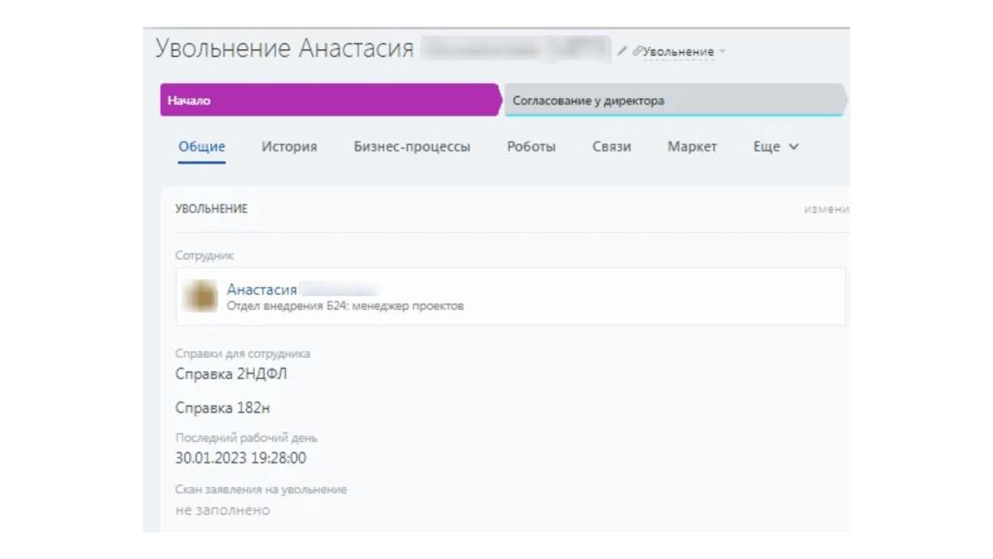Click the pencil edit icon beside title

(622, 52)
